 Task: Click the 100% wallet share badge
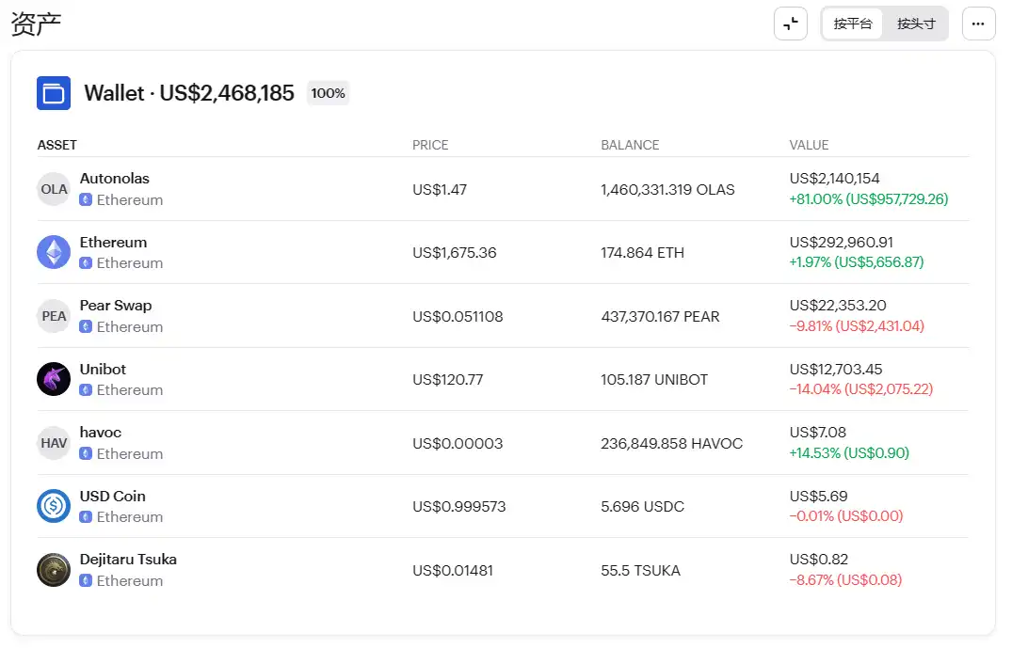[x=328, y=93]
